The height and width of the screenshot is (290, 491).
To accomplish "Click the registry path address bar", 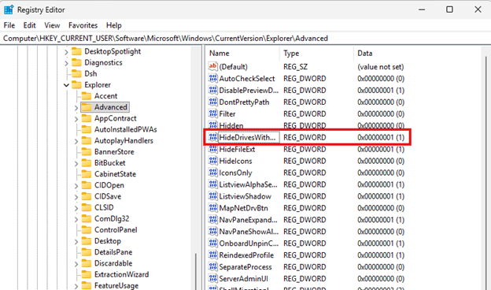I will tap(245, 39).
